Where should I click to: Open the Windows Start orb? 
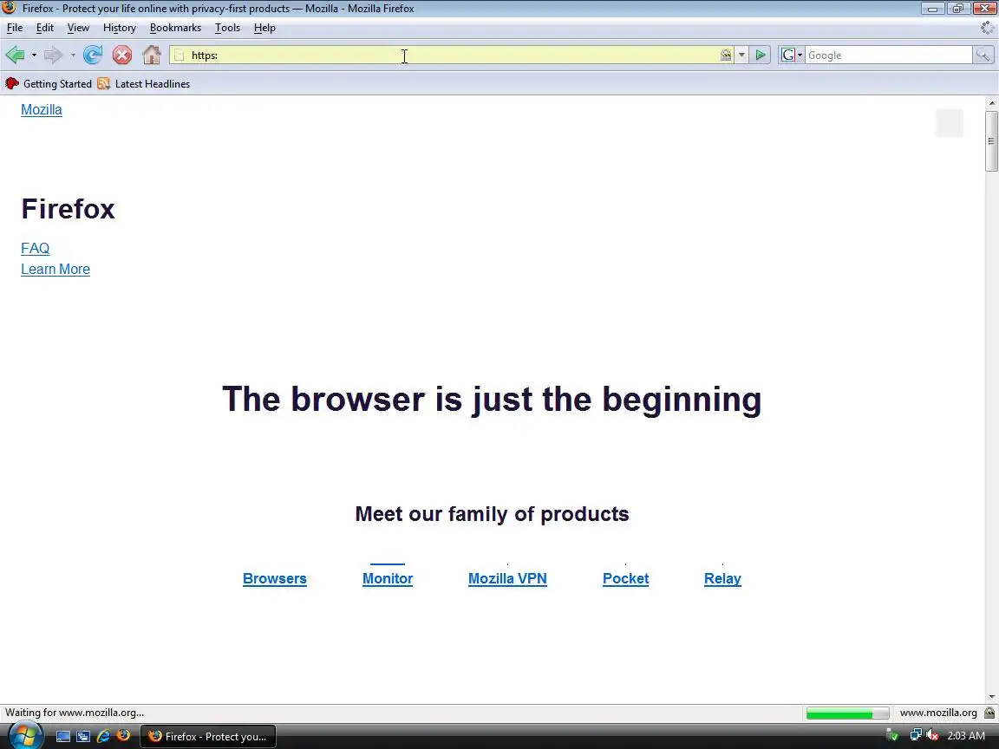[x=24, y=736]
